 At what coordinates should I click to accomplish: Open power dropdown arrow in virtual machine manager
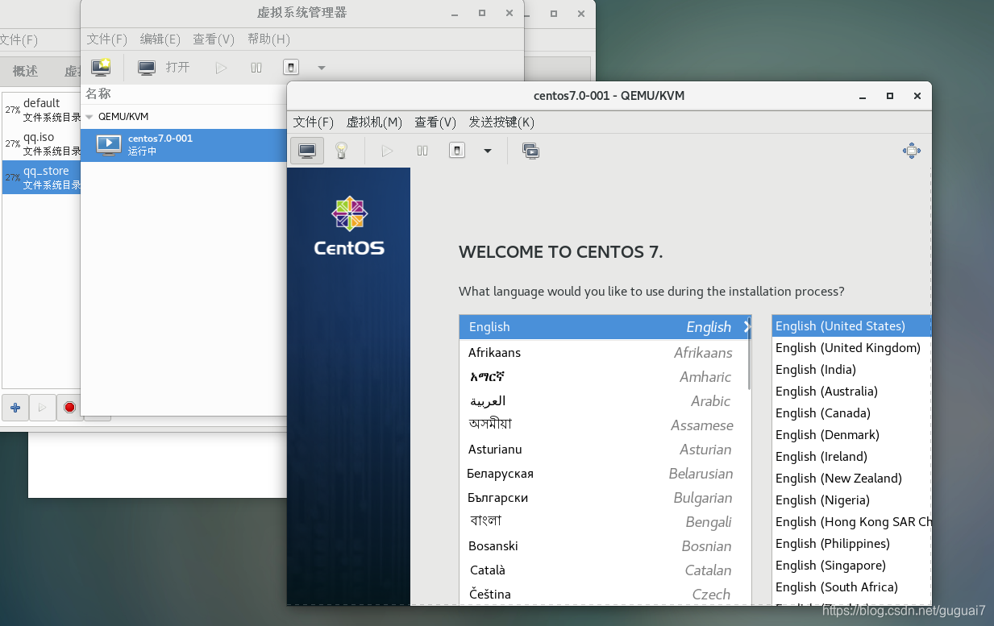(322, 68)
